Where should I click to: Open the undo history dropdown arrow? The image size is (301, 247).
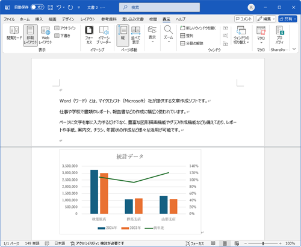pyautogui.click(x=64, y=7)
